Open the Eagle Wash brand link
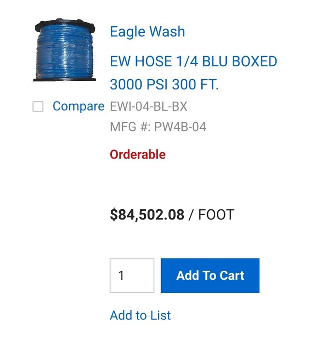 (x=147, y=32)
